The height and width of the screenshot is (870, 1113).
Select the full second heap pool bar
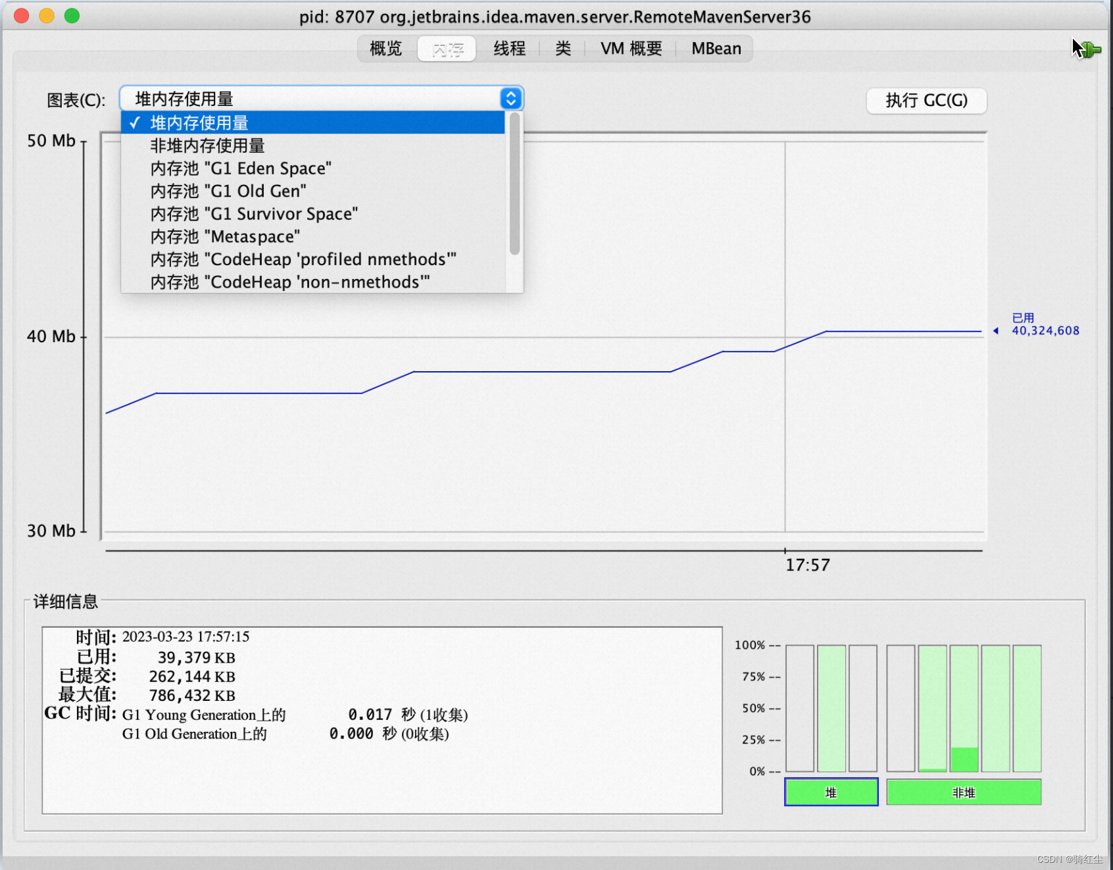[x=831, y=708]
